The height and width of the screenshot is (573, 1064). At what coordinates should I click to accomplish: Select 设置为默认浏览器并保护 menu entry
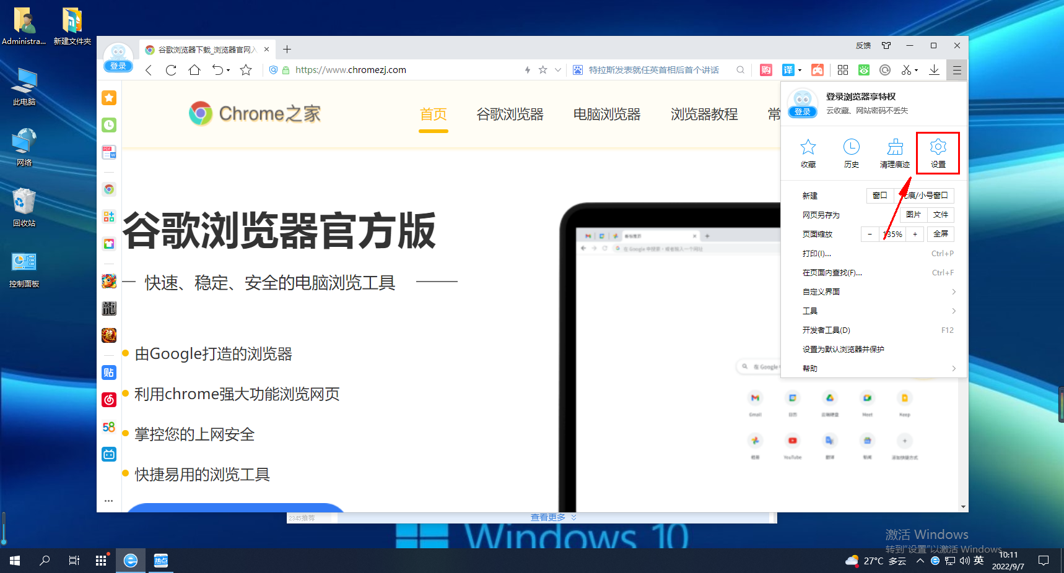pos(874,349)
